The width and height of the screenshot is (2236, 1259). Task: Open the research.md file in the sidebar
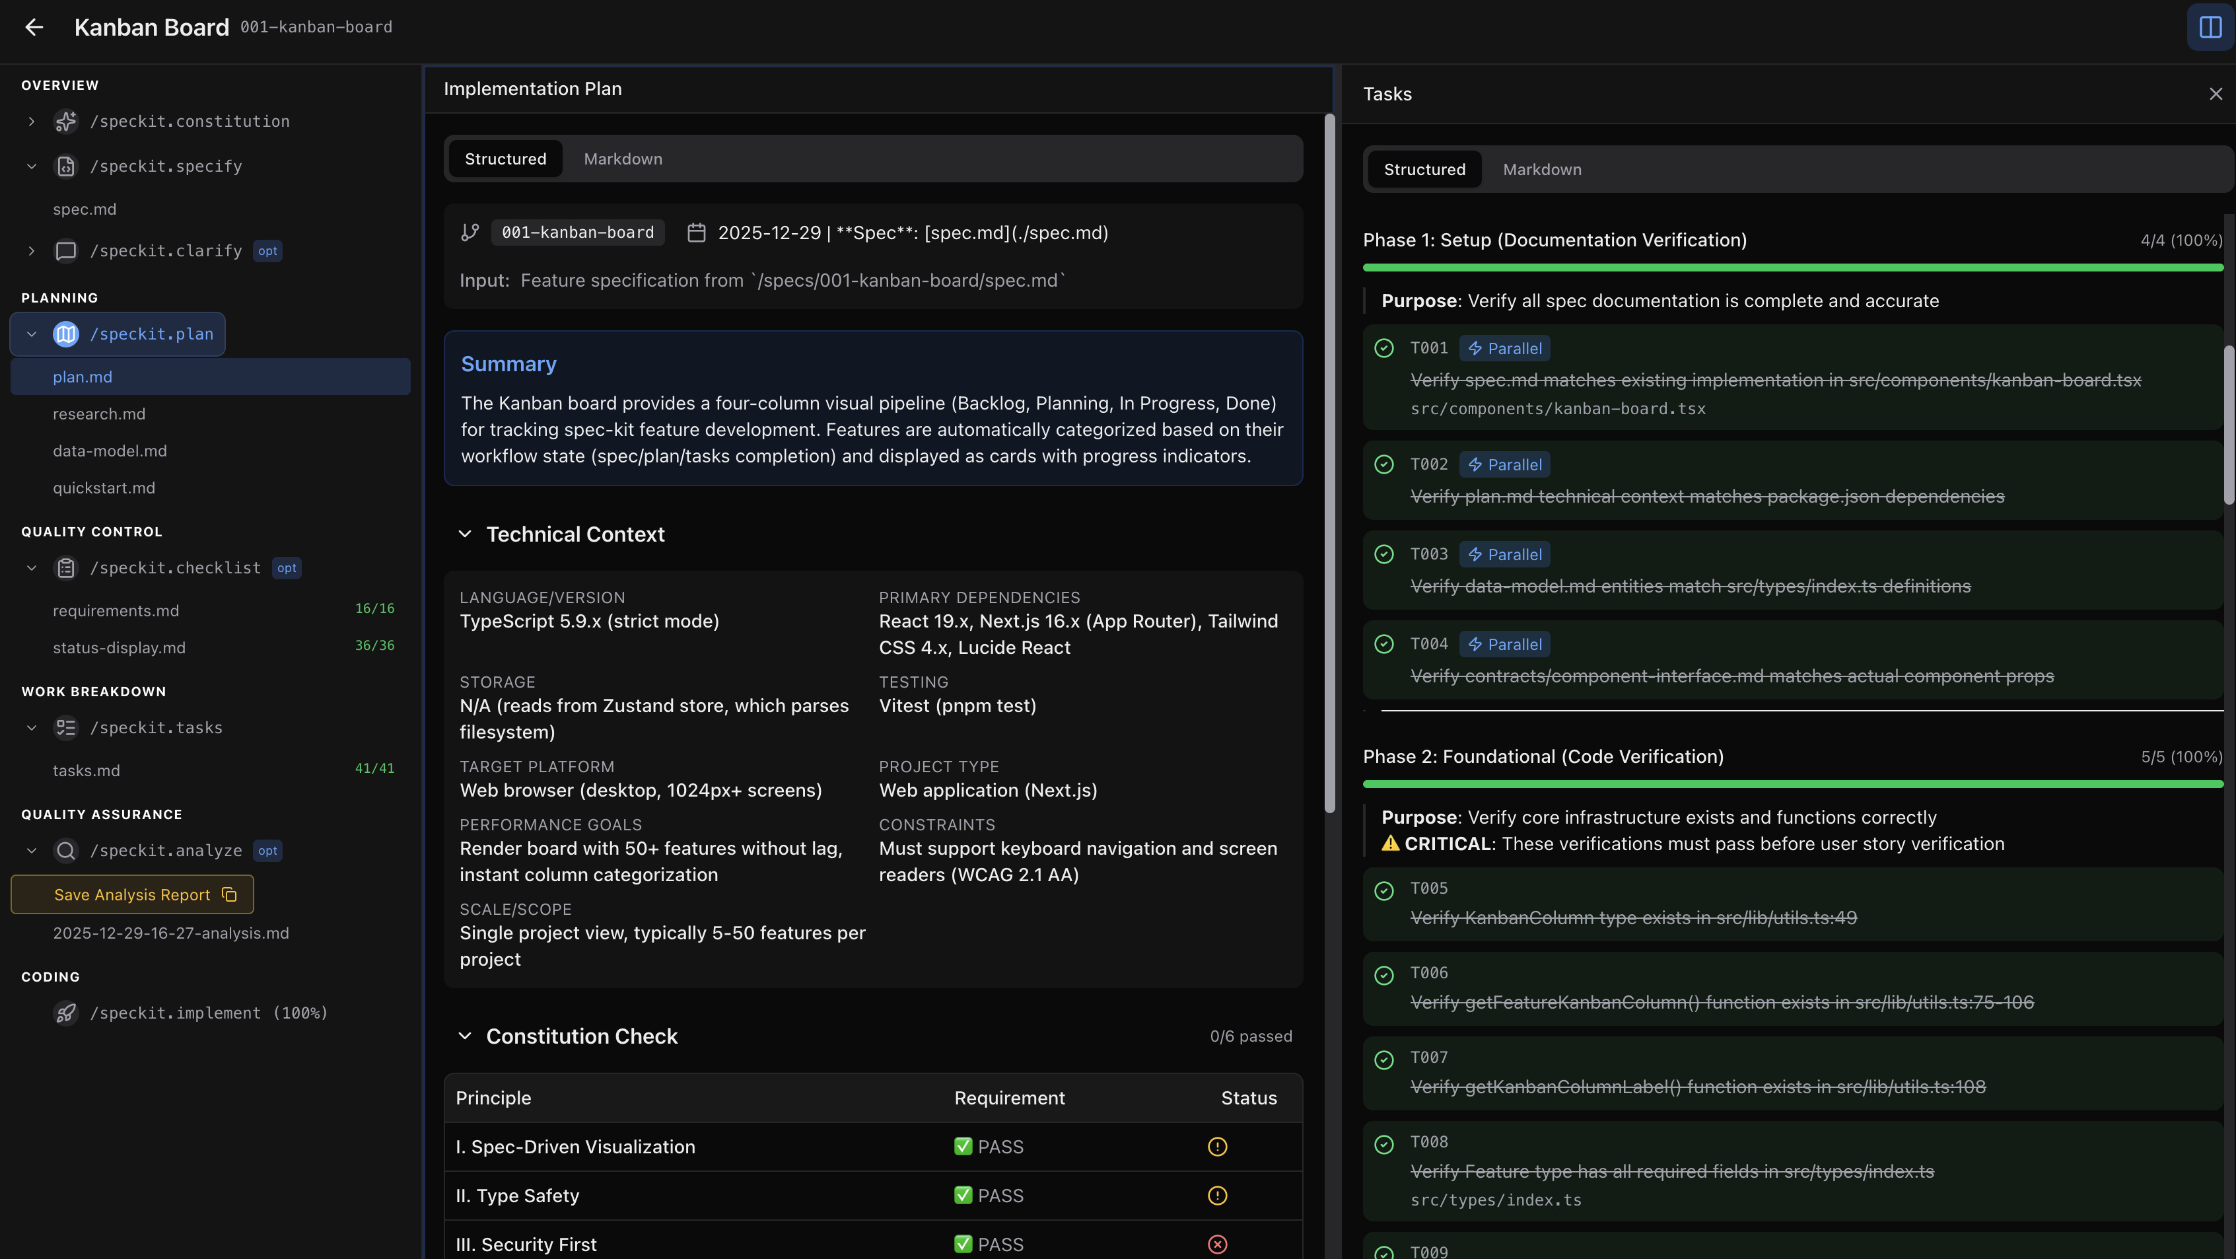[x=99, y=414]
